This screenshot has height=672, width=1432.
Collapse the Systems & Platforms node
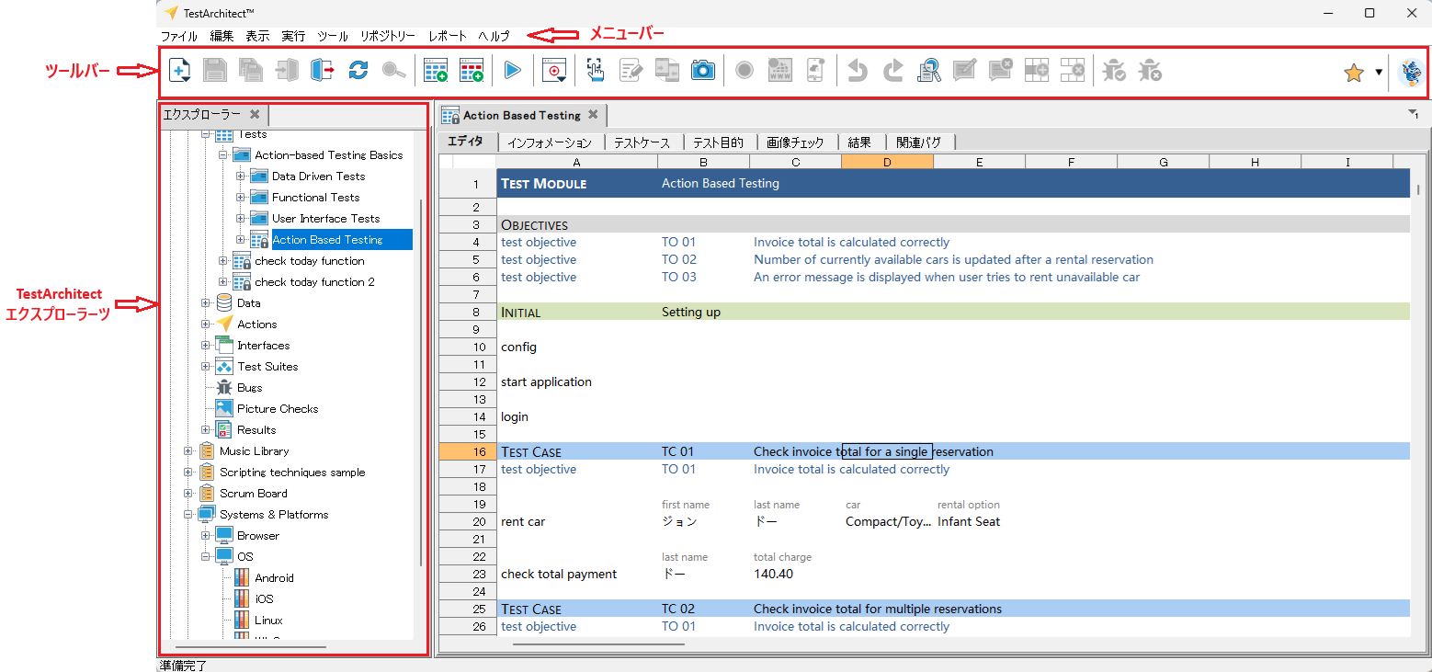click(188, 515)
